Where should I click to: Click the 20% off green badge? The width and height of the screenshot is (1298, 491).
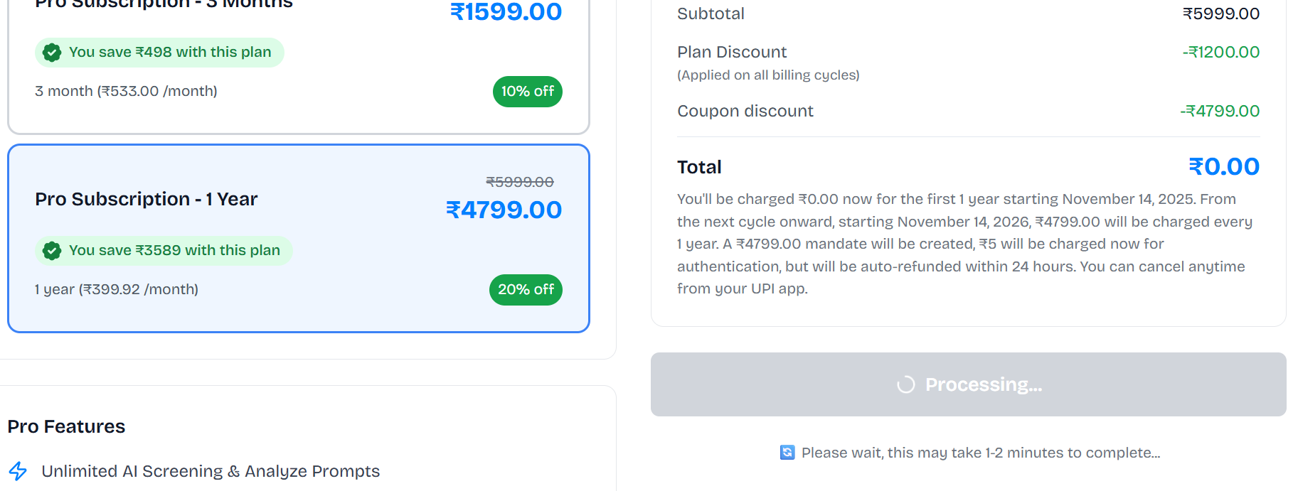(526, 290)
